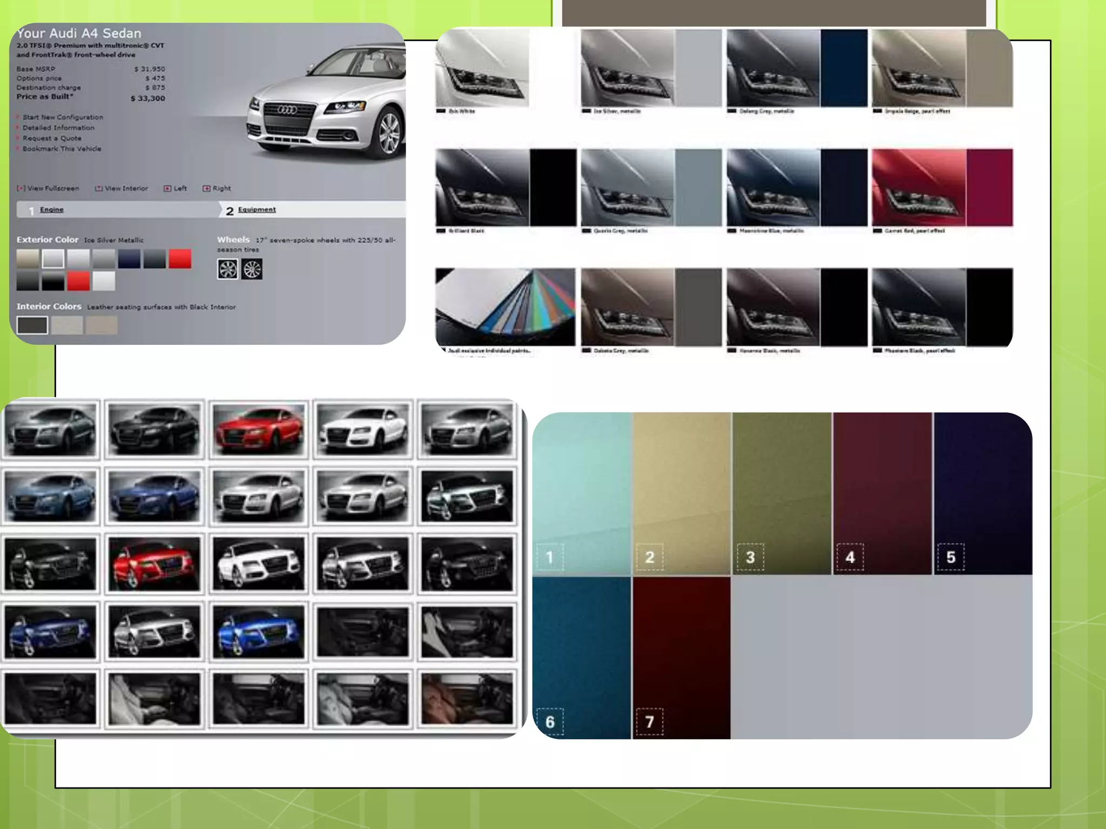The height and width of the screenshot is (829, 1106).
Task: Rotate car Left with the arrow icon
Action: (167, 188)
